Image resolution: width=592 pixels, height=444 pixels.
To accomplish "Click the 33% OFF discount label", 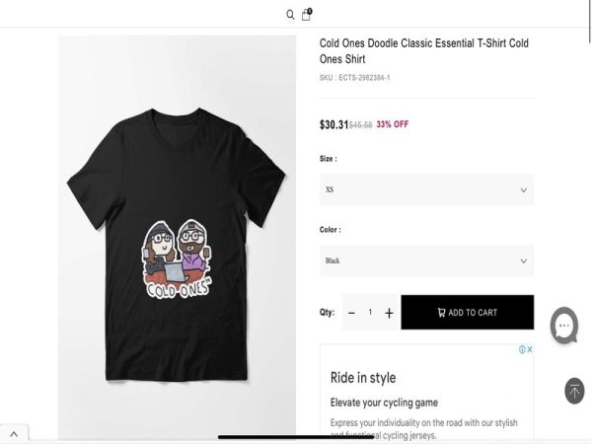I will 393,124.
